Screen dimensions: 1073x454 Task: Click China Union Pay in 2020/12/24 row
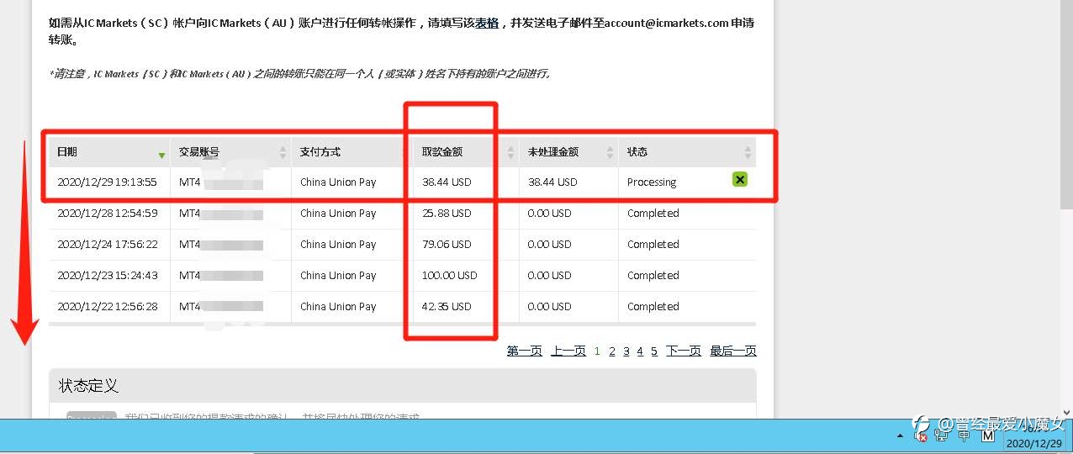coord(338,245)
